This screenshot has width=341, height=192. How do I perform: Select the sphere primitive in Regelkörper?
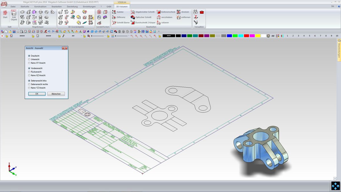(41, 17)
